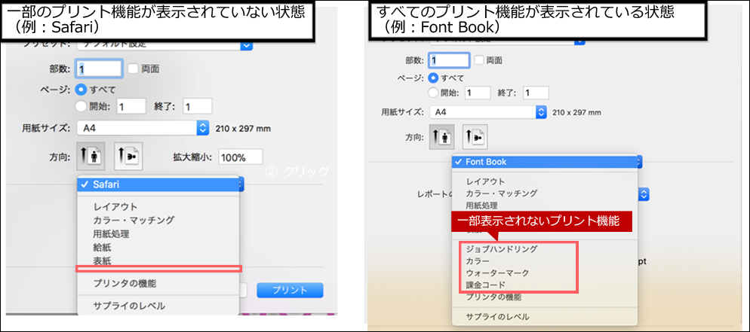Select 開始 range radio in Font Book dialog
The height and width of the screenshot is (332, 750).
(433, 93)
